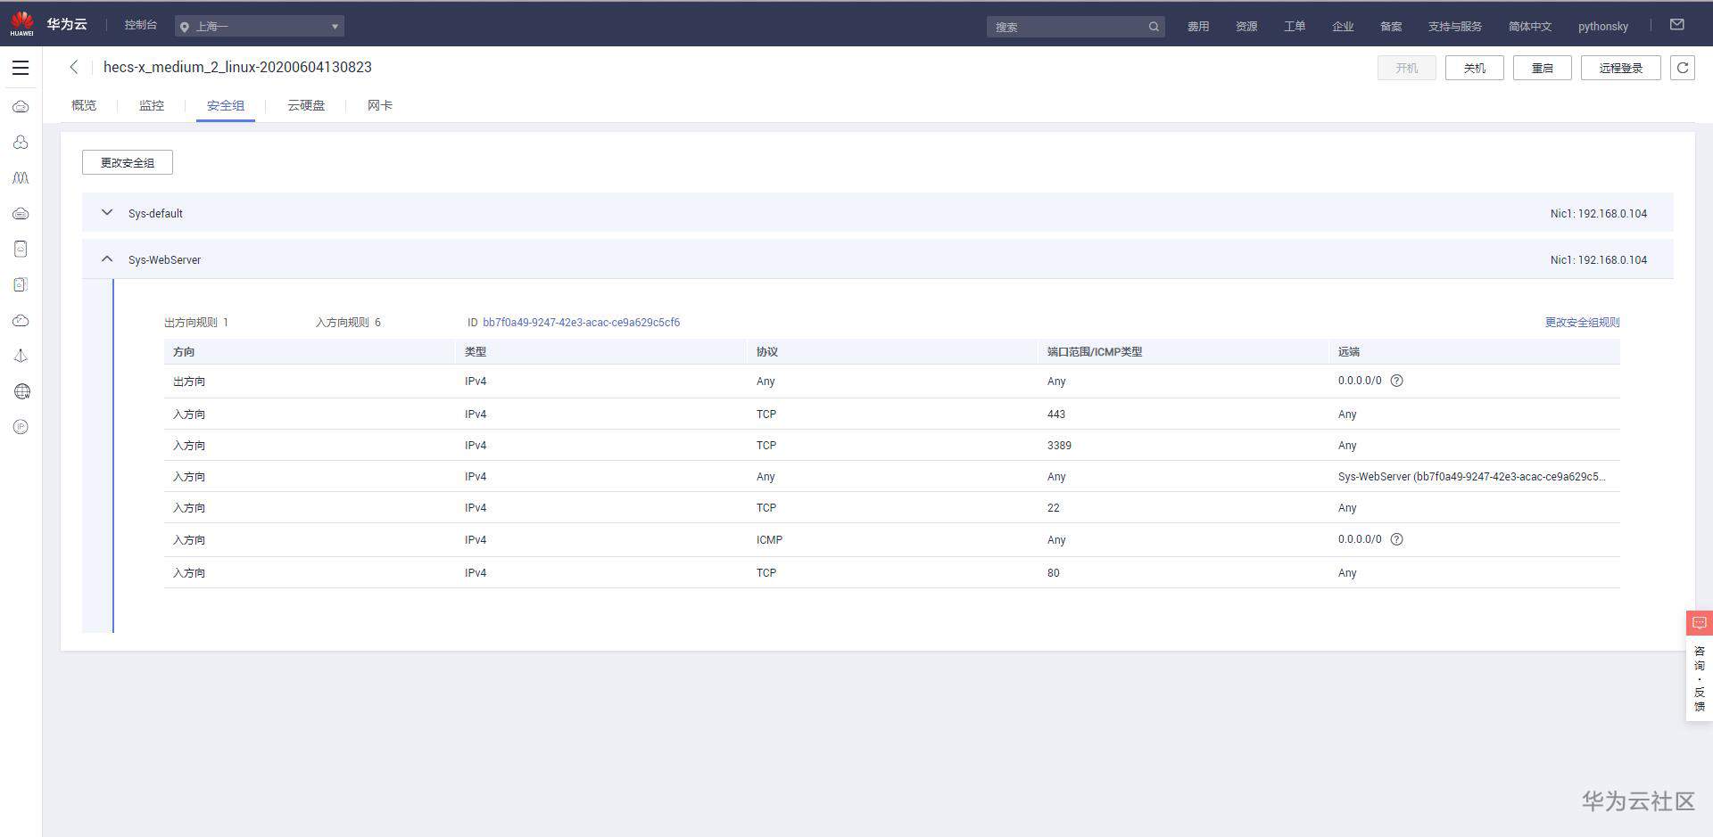Open the 工单 menu

tap(1295, 27)
